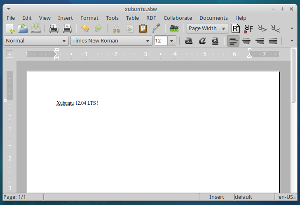Create a new document with the New icon
300x205 pixels.
point(10,28)
